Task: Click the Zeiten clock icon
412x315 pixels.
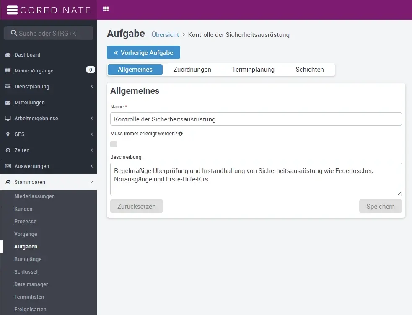Action: click(8, 150)
